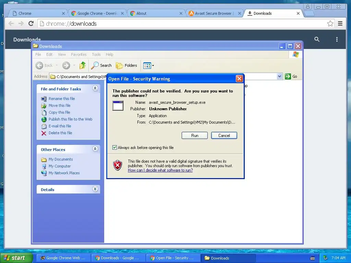Open the Tools menu in Explorer

click(x=96, y=54)
